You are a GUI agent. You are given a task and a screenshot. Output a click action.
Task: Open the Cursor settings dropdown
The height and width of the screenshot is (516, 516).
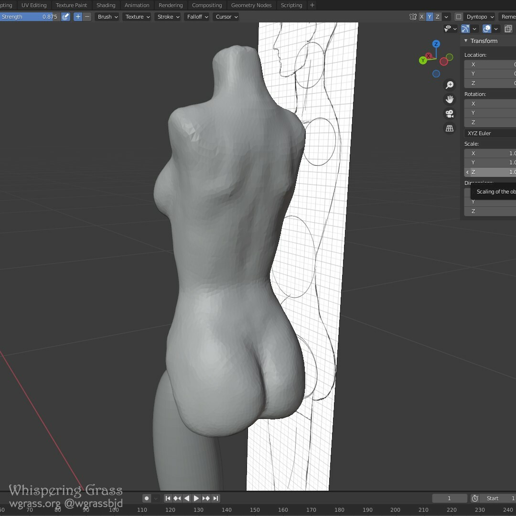tap(226, 17)
